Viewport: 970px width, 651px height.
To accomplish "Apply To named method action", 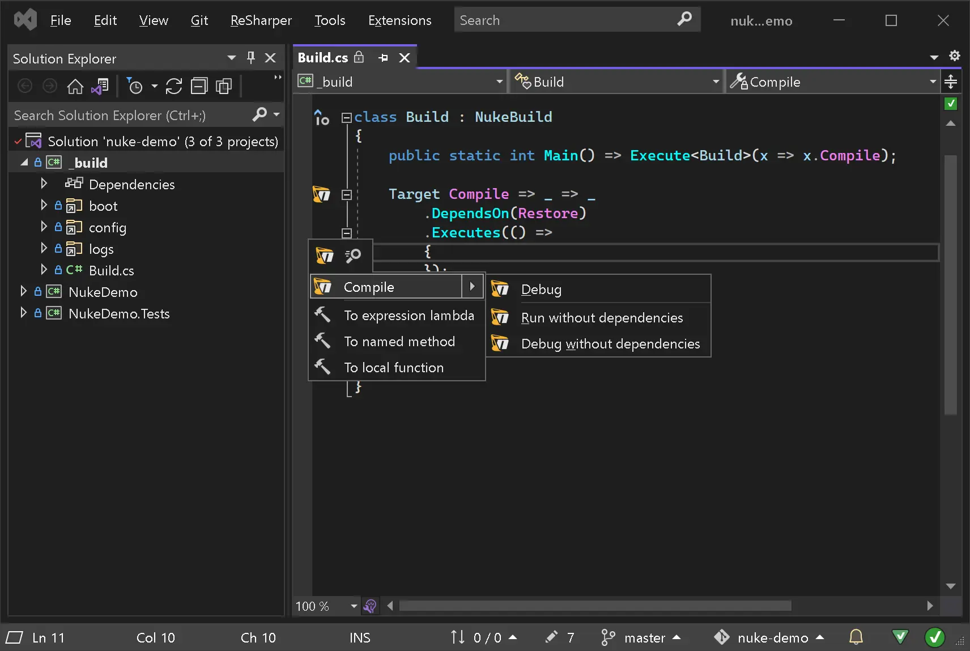I will coord(397,342).
